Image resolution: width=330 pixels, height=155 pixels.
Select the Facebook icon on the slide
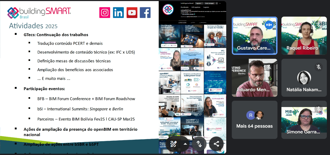pos(145,12)
